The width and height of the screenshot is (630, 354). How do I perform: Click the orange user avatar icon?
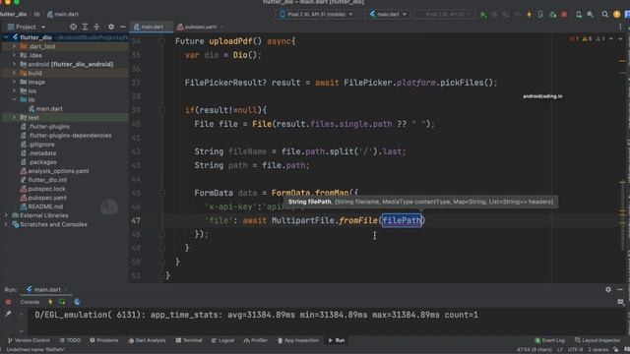(x=617, y=15)
